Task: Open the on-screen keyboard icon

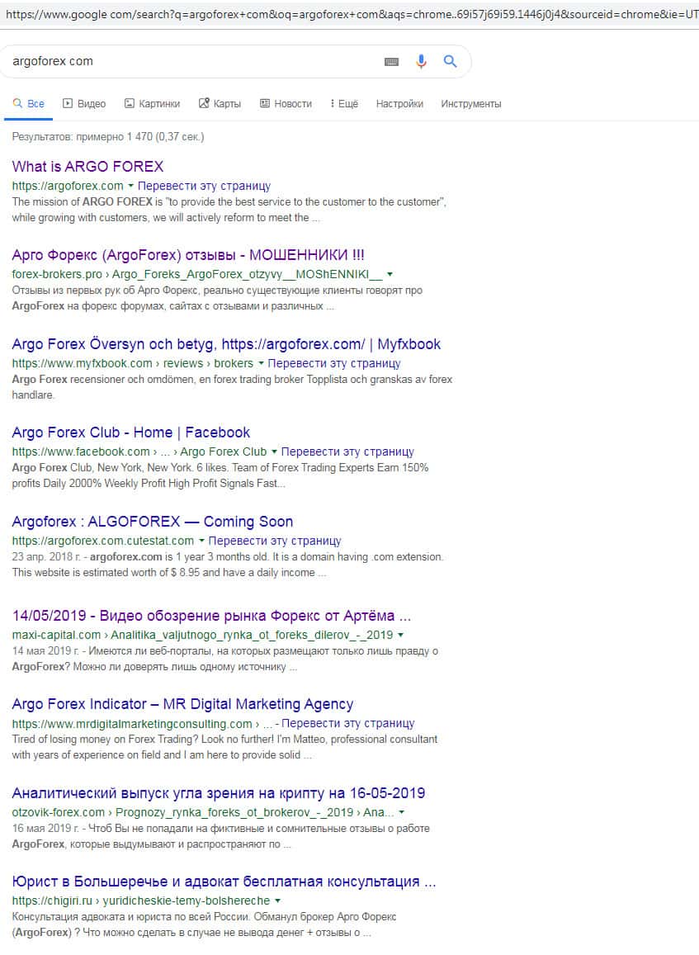Action: coord(391,62)
